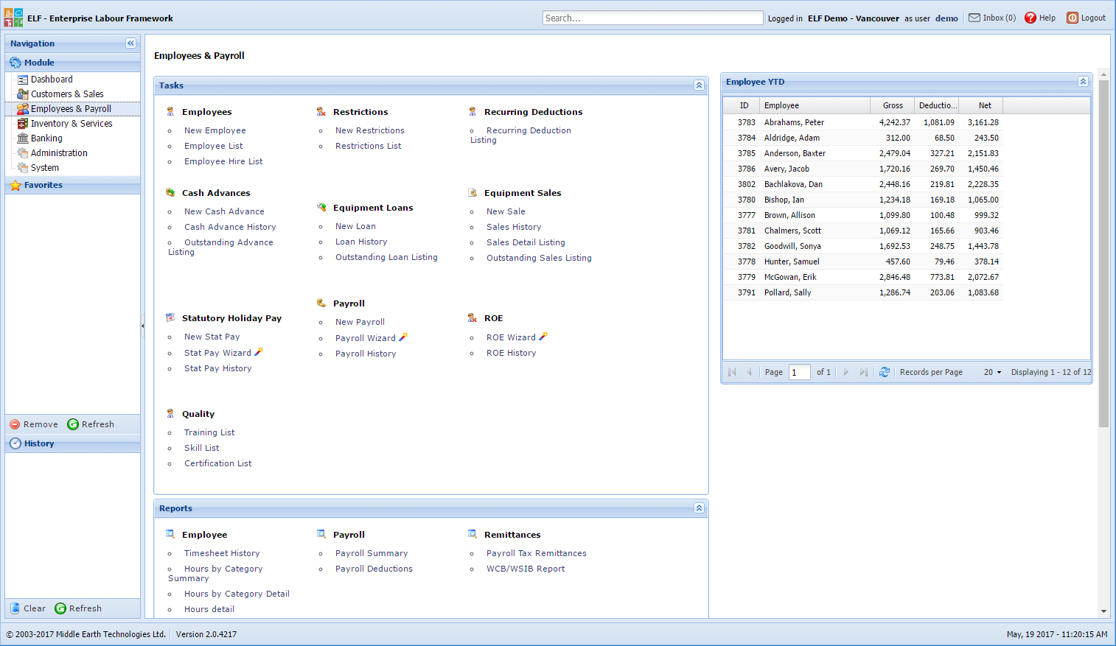The height and width of the screenshot is (646, 1116).
Task: Open the Employee List link
Action: pos(213,145)
